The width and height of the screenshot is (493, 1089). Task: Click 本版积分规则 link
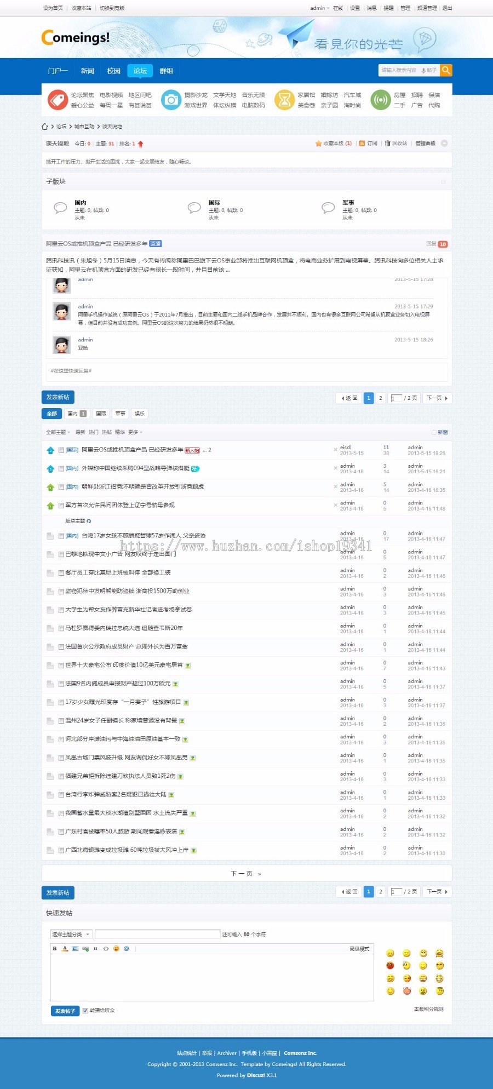pyautogui.click(x=429, y=1009)
